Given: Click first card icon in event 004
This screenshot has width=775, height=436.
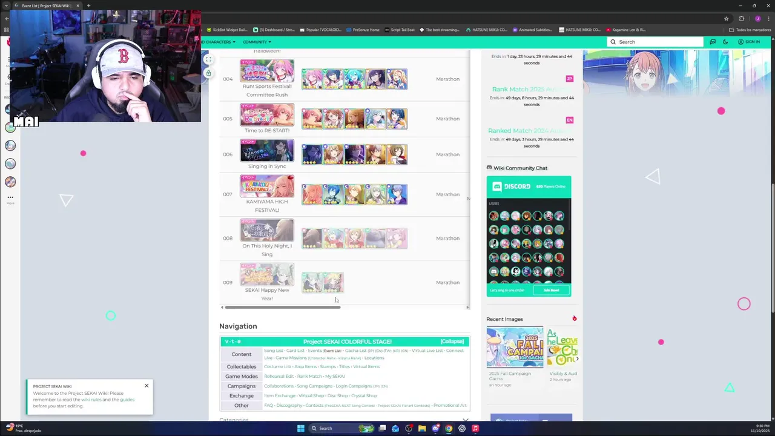Looking at the screenshot, I should tap(312, 79).
